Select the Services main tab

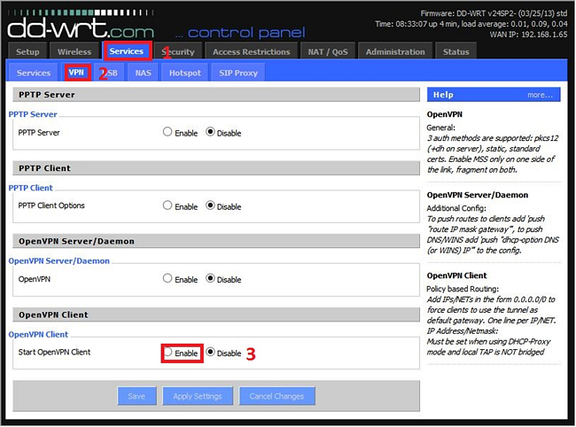[x=127, y=51]
